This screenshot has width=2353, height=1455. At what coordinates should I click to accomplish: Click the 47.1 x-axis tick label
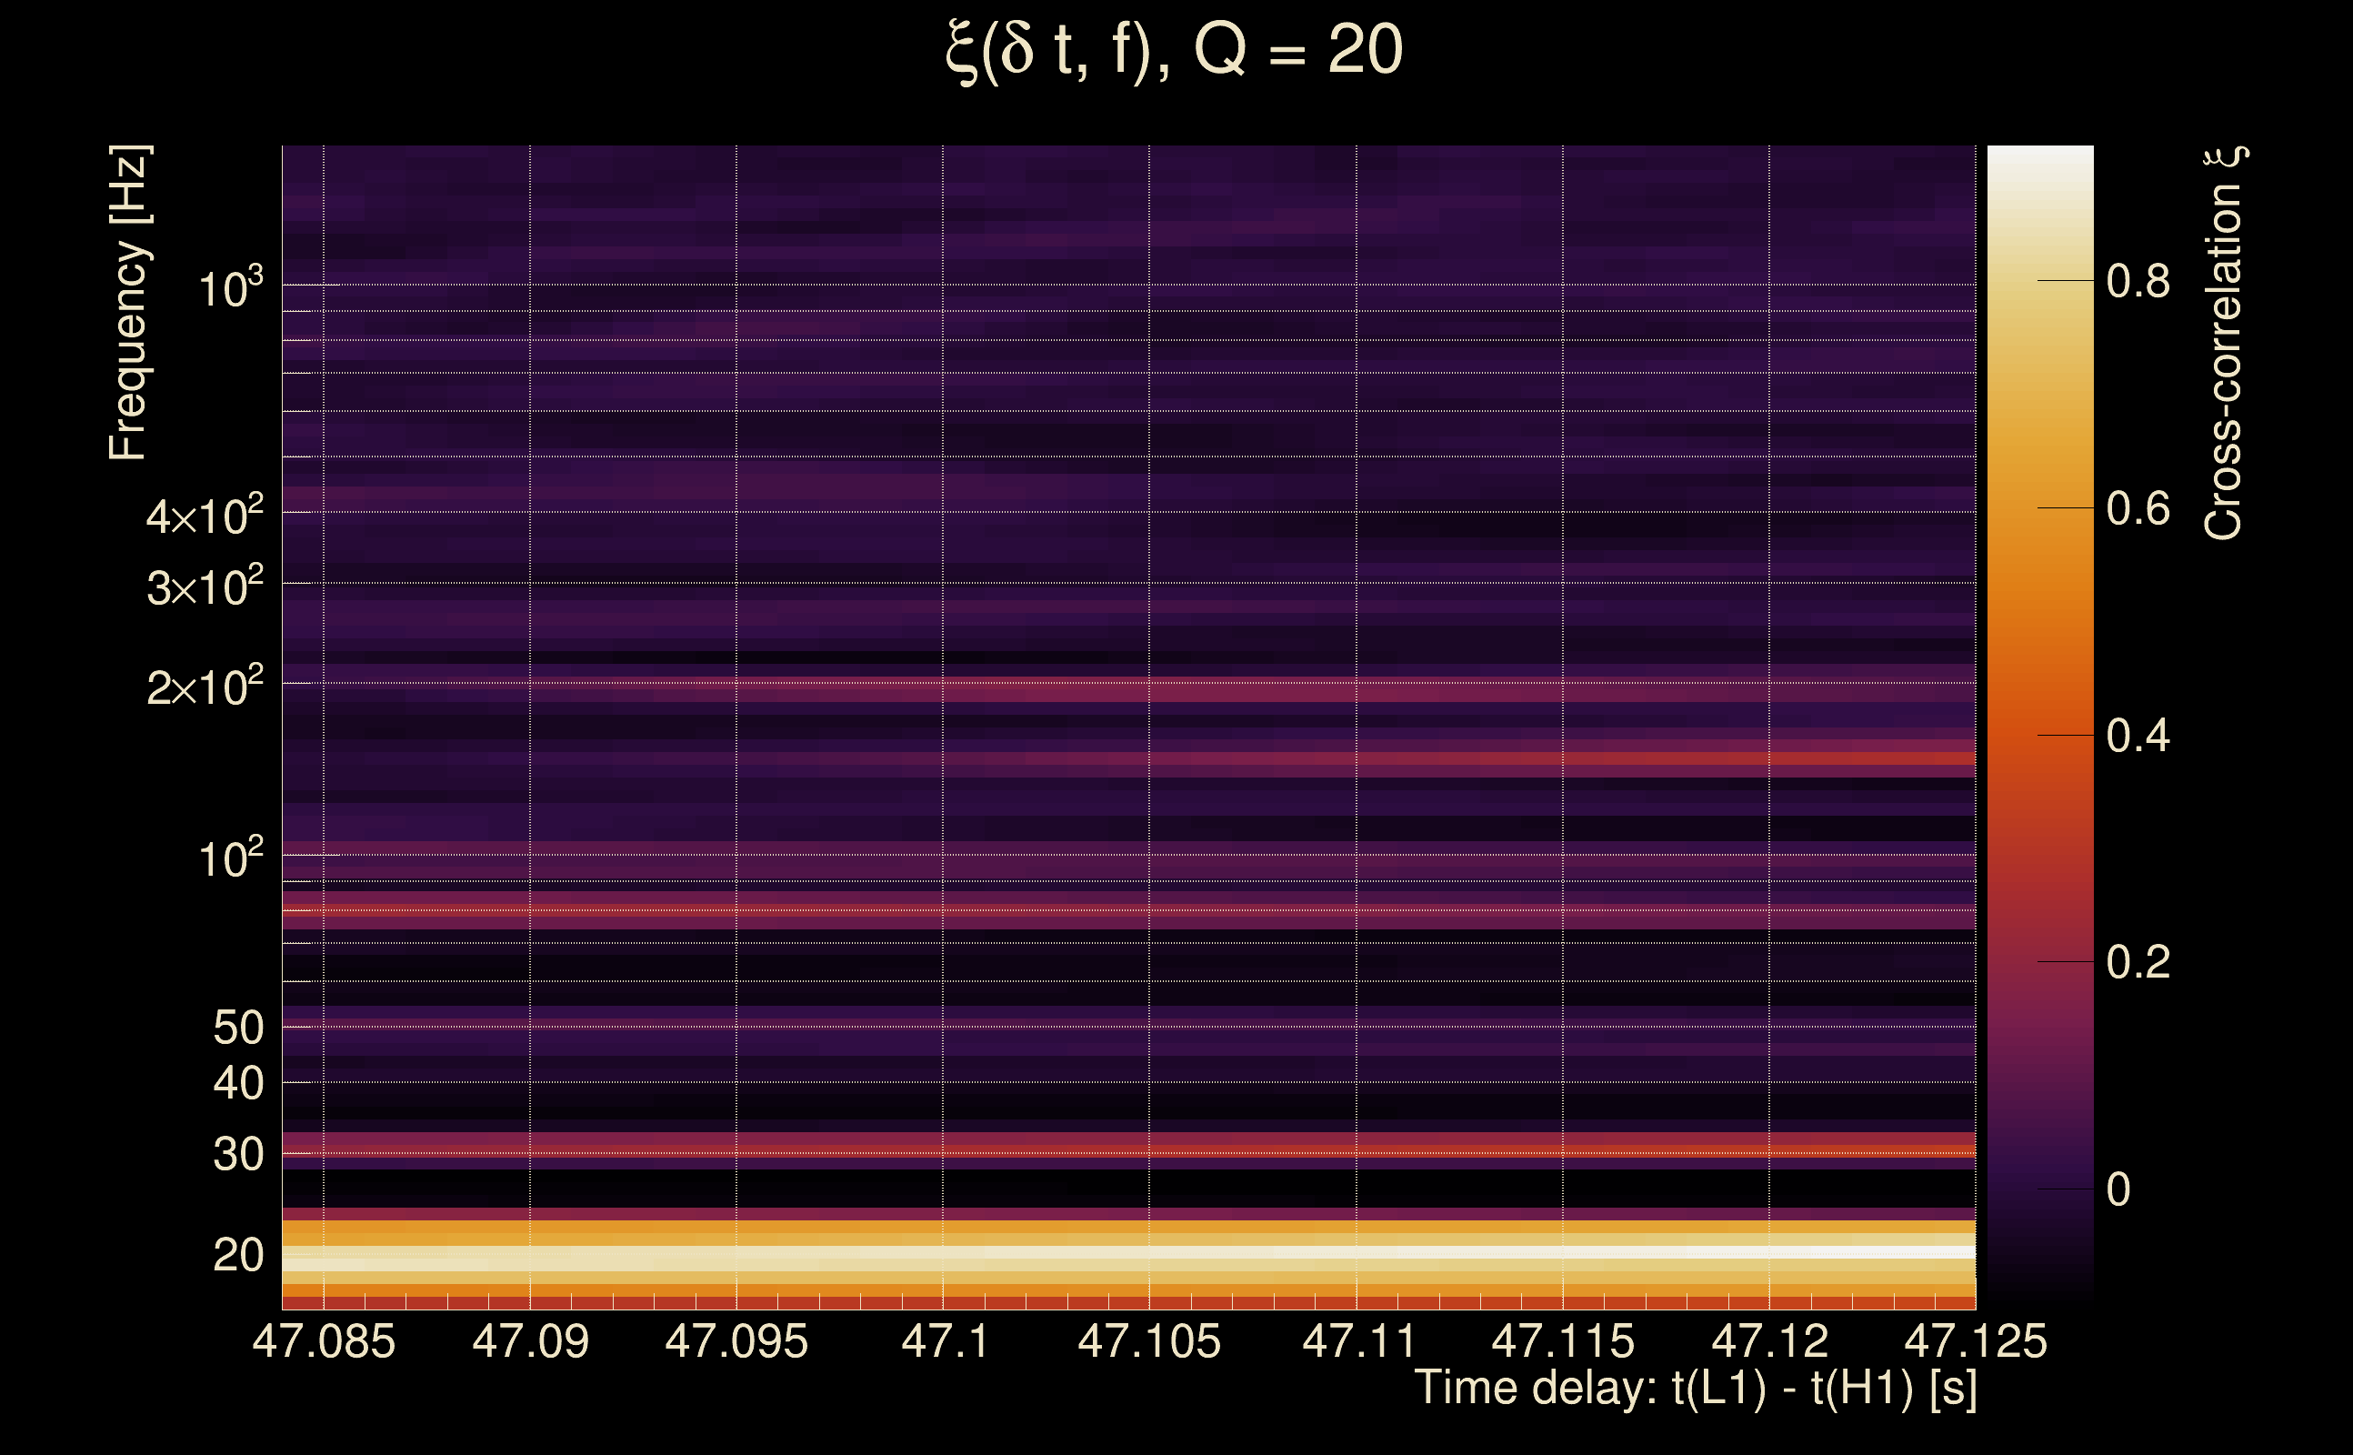[944, 1341]
